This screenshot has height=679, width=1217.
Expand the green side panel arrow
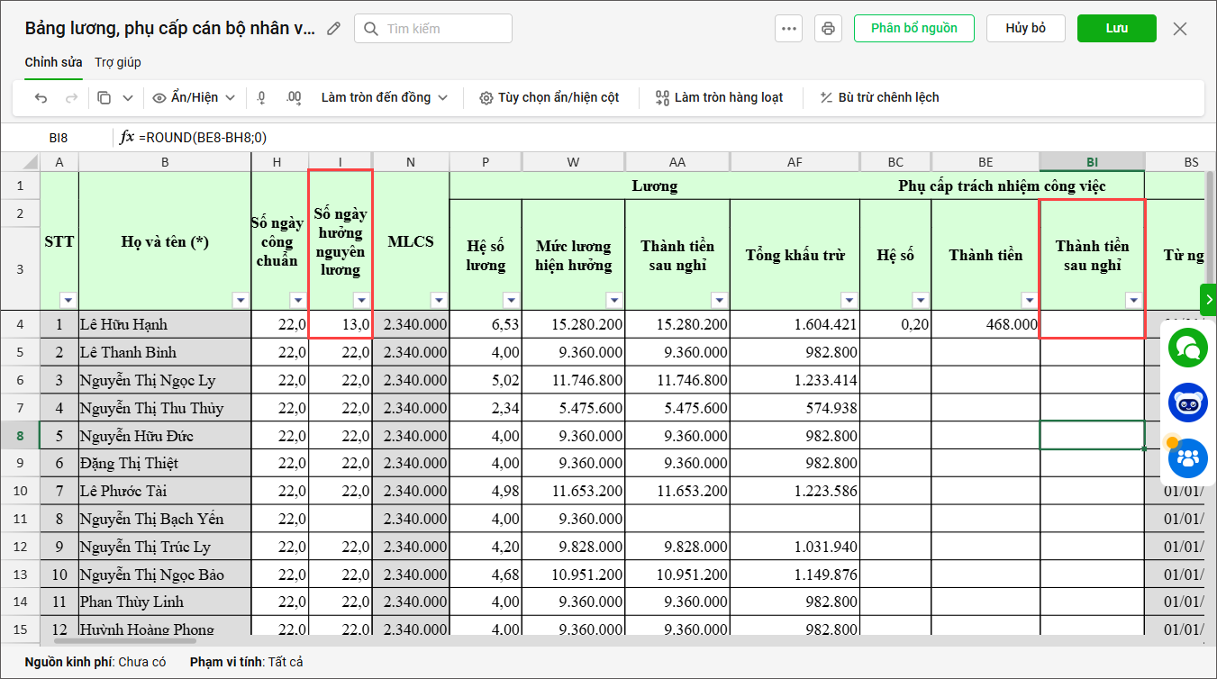click(1208, 299)
